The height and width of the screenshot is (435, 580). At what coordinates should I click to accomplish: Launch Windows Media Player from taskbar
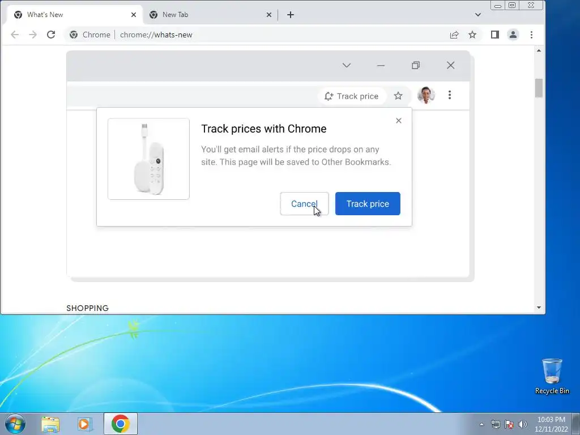(x=84, y=424)
